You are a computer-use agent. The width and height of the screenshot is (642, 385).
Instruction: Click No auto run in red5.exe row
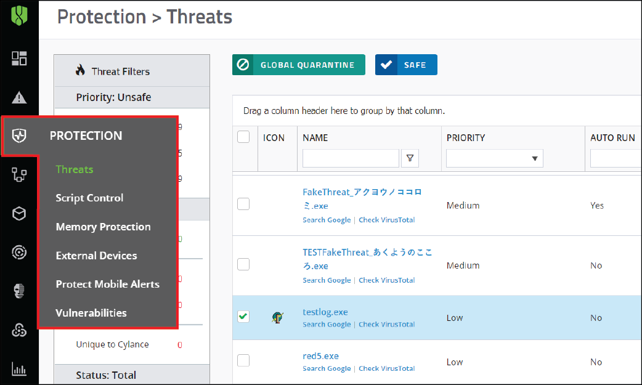[596, 362]
